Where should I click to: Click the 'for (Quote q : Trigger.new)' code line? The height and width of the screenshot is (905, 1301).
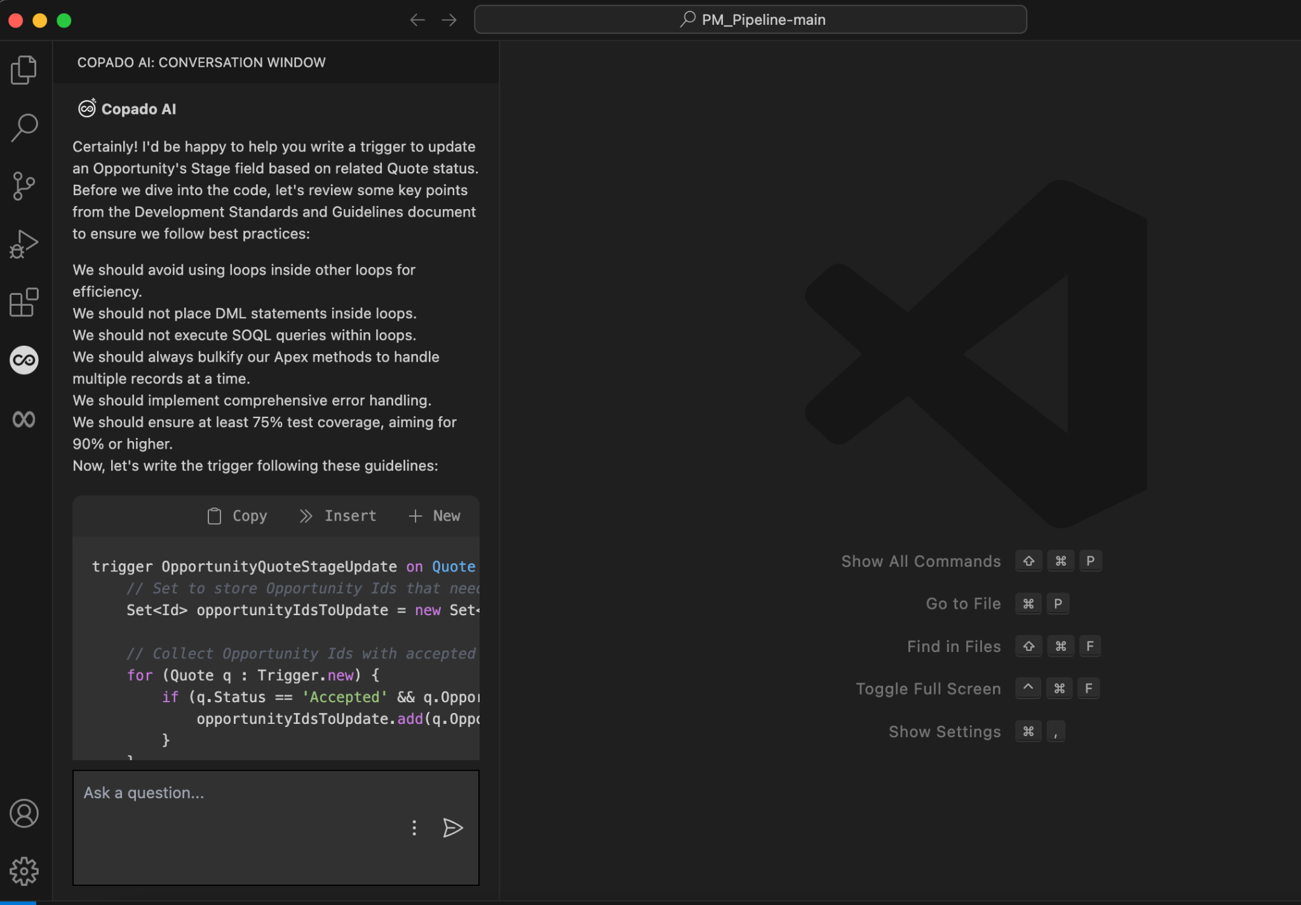(253, 675)
